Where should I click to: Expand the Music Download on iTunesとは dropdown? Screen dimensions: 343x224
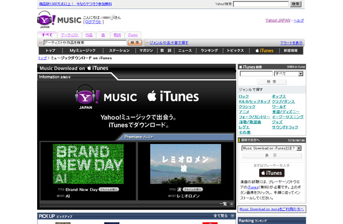pyautogui.click(x=299, y=148)
